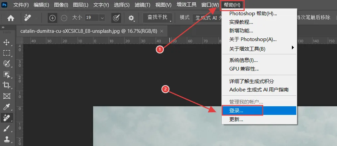The image size is (337, 146).
Task: Choose 登录... from Help menu
Action: (x=259, y=111)
